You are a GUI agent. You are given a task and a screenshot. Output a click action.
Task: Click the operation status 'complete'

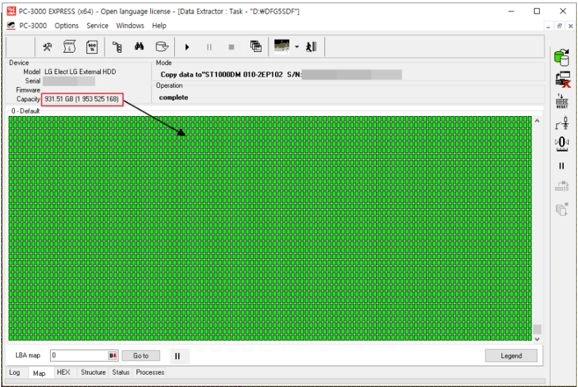[173, 97]
